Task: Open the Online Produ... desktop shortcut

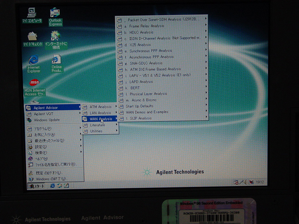Action: click(x=57, y=64)
